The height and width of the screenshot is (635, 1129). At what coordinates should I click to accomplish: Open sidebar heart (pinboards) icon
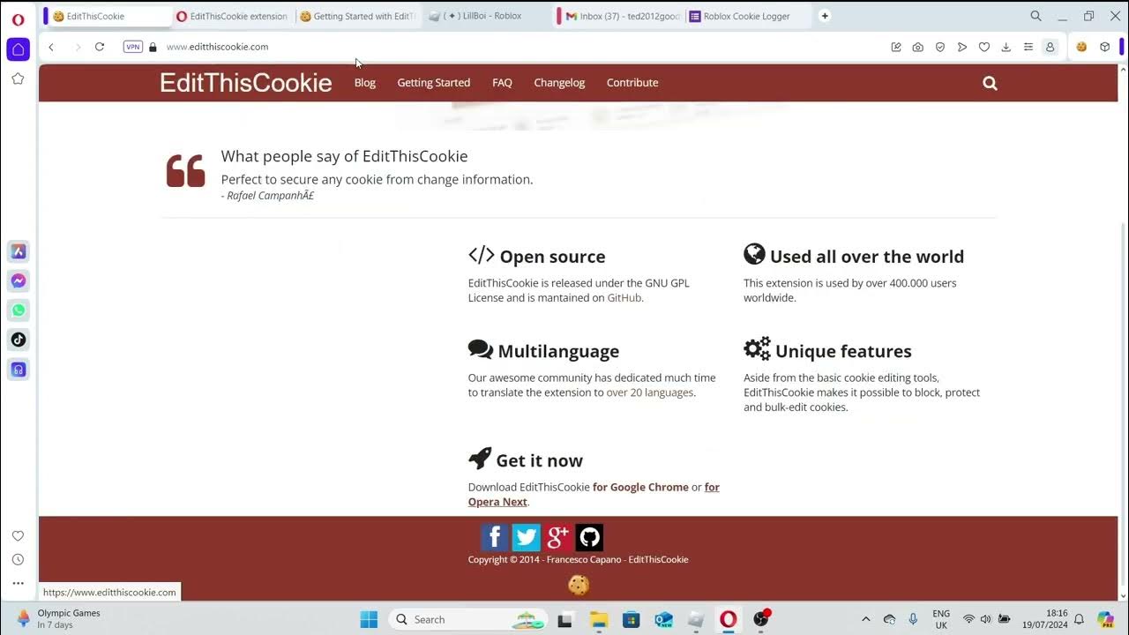[18, 535]
